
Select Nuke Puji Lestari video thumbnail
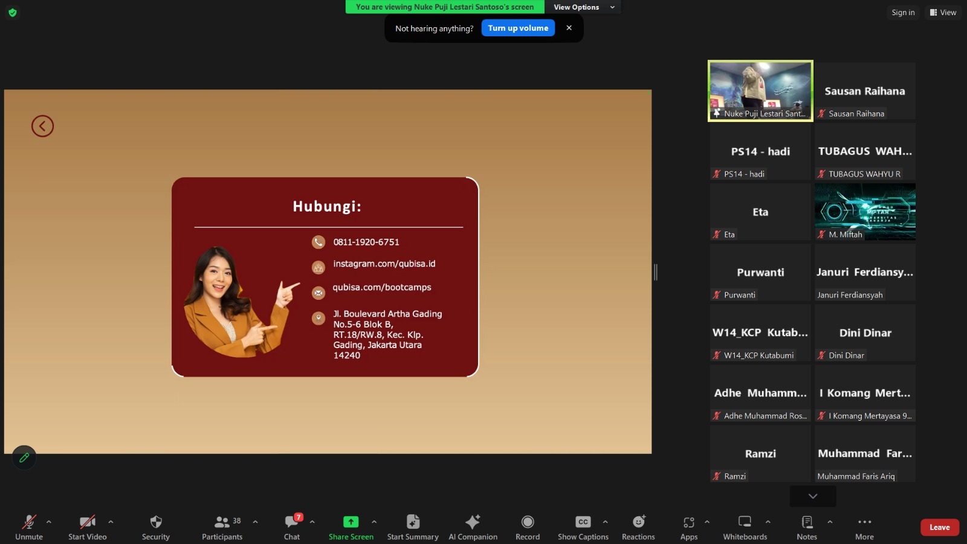pyautogui.click(x=760, y=91)
